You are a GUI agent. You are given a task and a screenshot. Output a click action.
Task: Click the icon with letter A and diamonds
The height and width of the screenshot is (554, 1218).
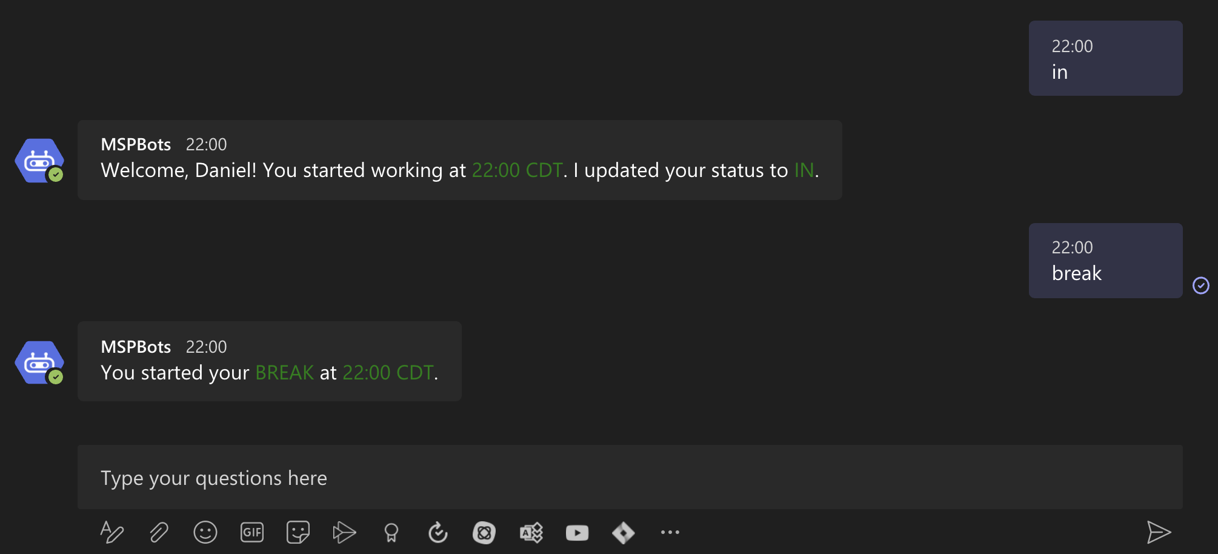[x=531, y=532]
